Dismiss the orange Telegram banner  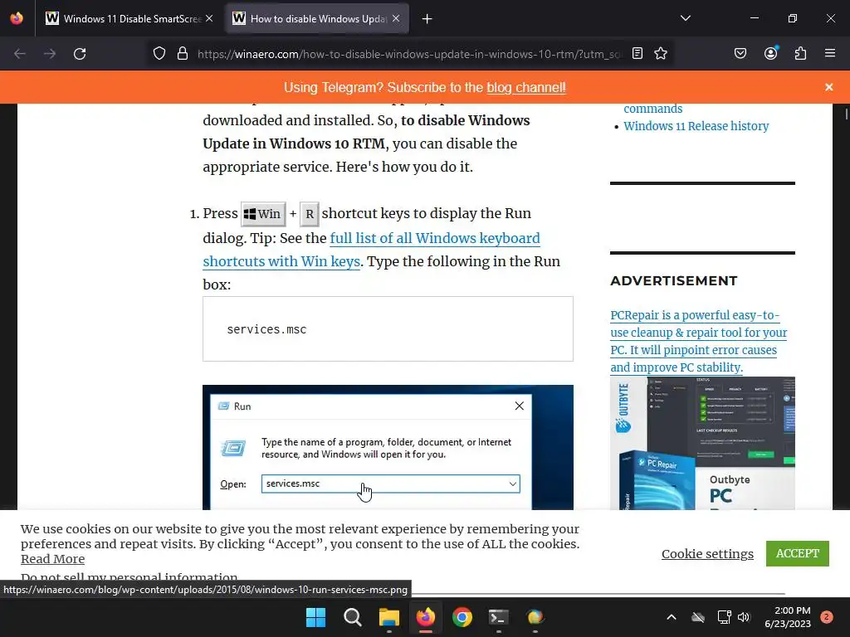828,87
